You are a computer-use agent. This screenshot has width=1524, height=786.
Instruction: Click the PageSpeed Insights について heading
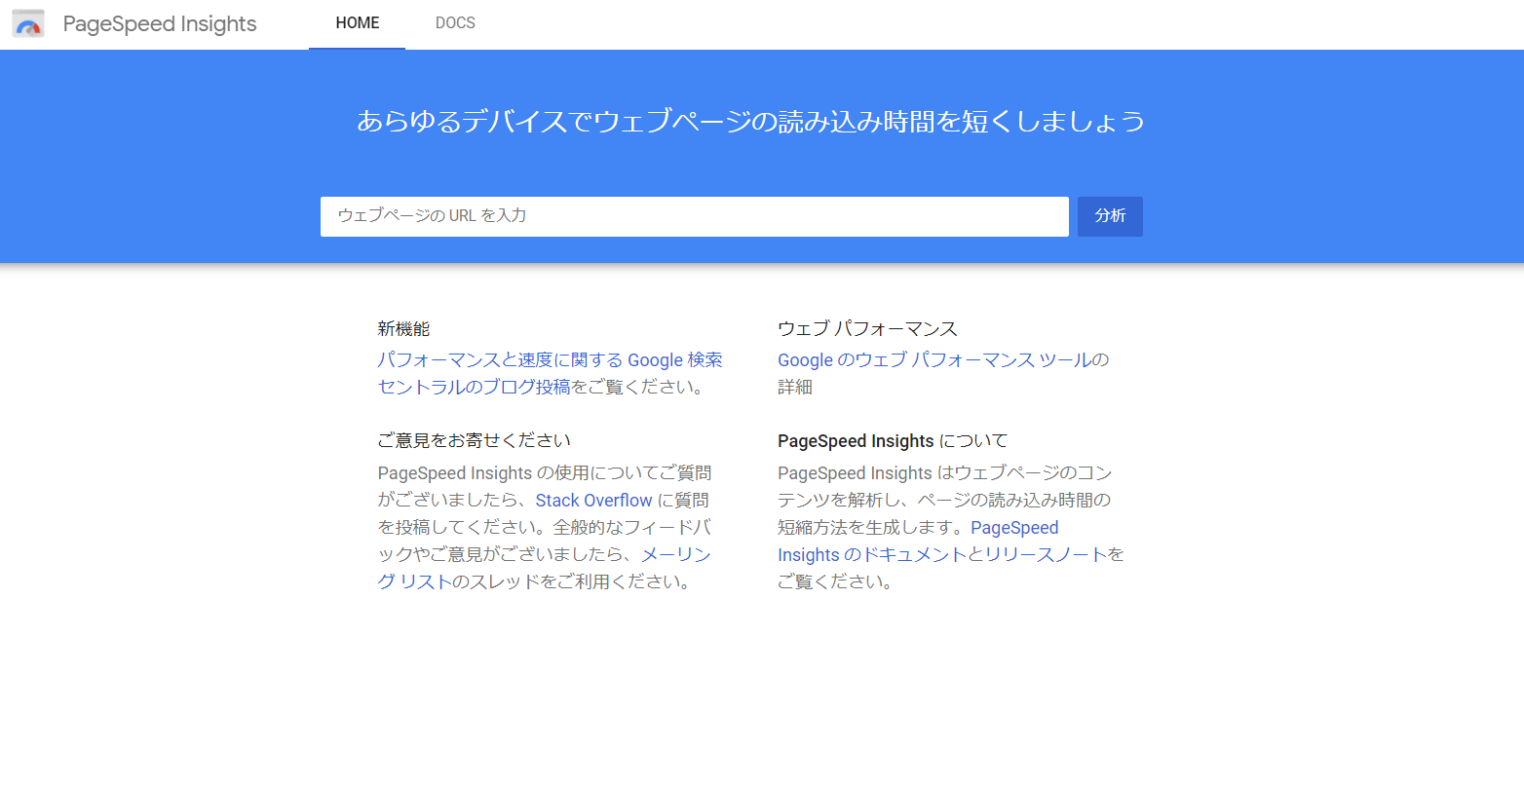point(892,441)
